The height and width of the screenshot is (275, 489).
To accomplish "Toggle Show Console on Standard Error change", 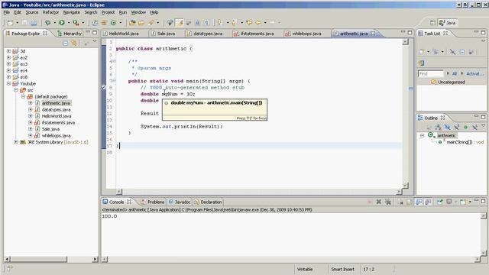I will [428, 202].
